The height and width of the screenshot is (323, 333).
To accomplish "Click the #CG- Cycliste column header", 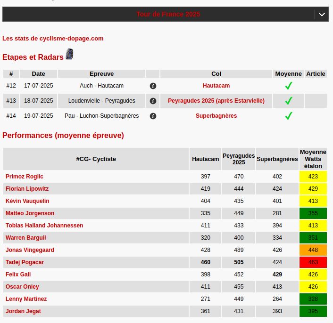I will click(96, 159).
